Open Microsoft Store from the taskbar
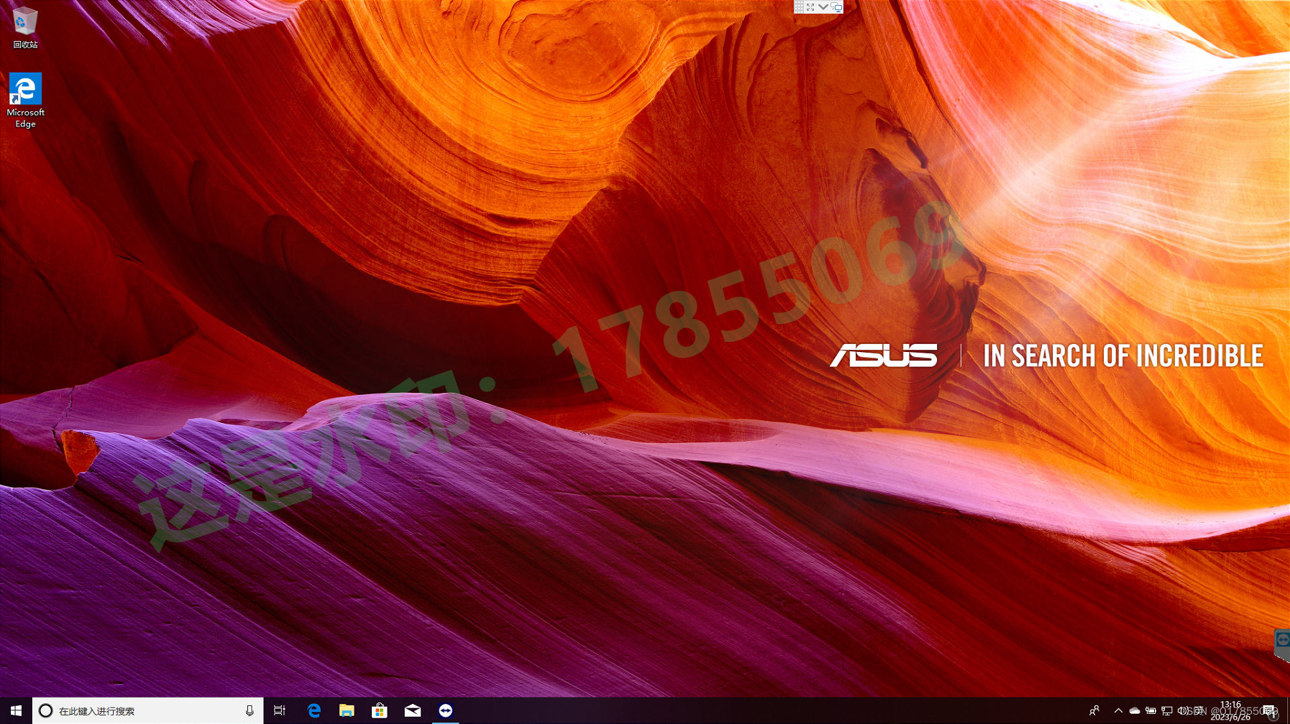The image size is (1290, 724). [x=380, y=710]
